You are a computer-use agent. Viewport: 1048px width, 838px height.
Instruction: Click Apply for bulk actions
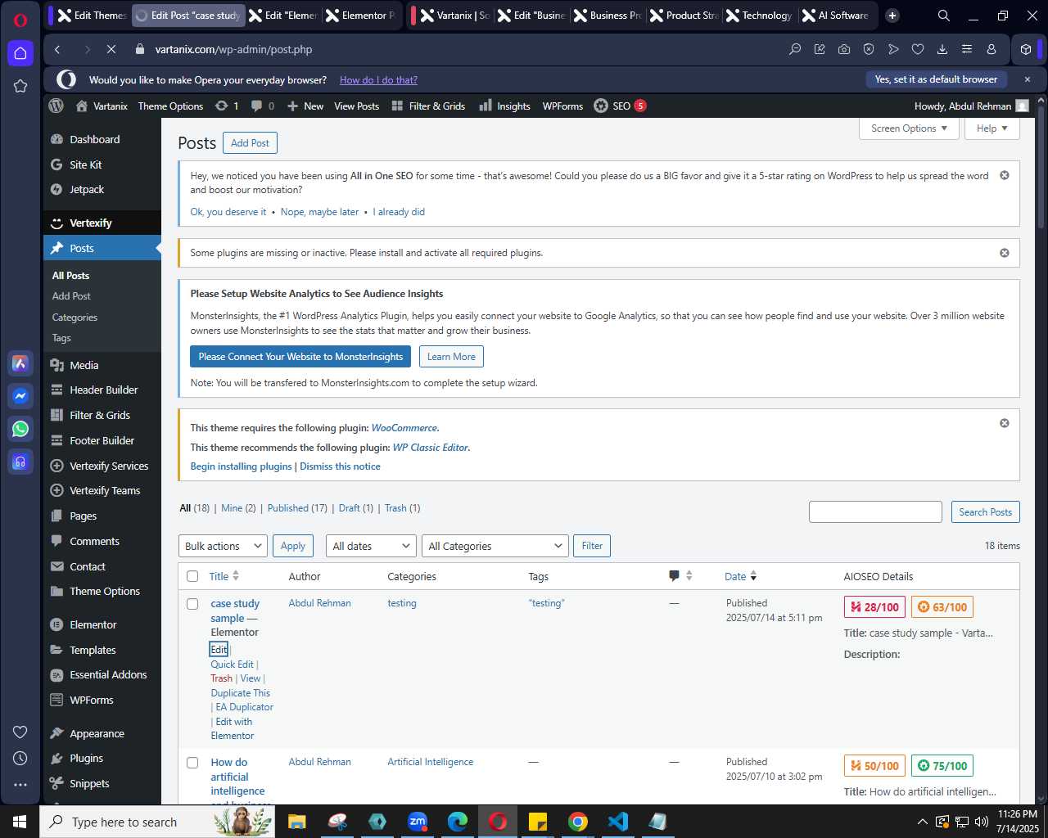(292, 546)
